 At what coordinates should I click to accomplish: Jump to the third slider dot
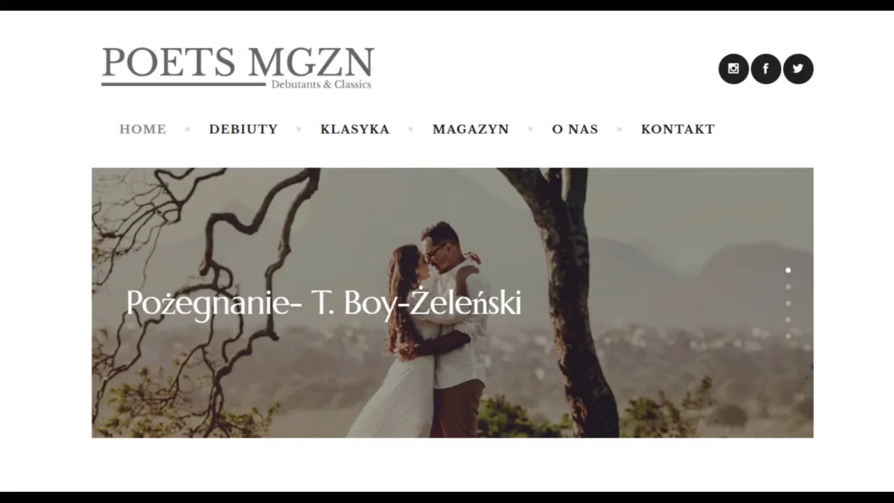pos(788,303)
